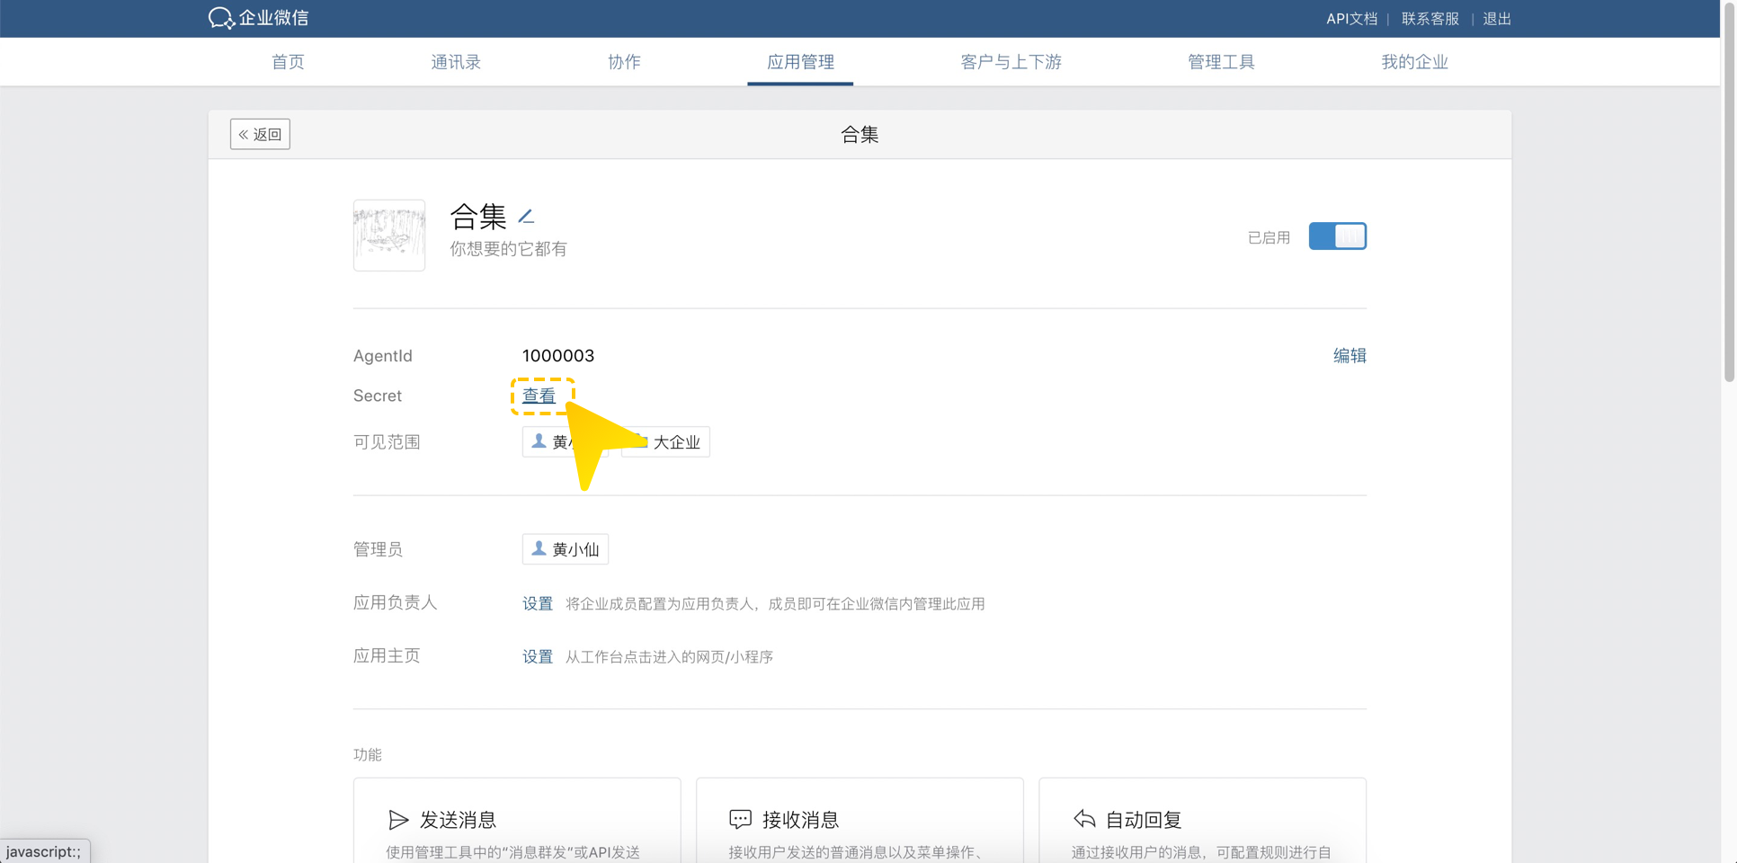Click the 接收消息 chat bubble icon
Image resolution: width=1737 pixels, height=863 pixels.
740,819
